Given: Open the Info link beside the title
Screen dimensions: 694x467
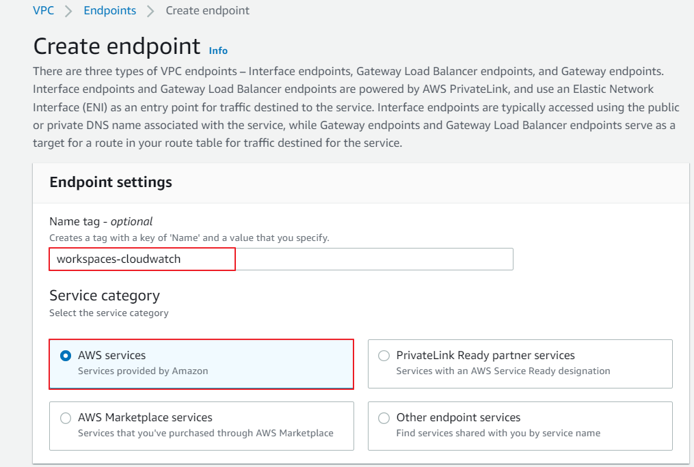Looking at the screenshot, I should click(218, 51).
